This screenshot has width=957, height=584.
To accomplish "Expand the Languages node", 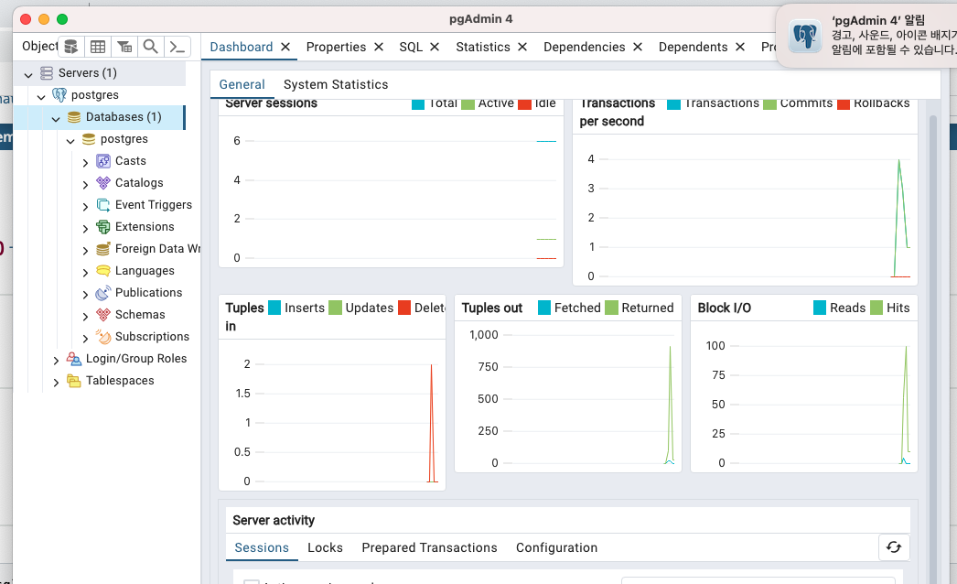I will coord(85,273).
